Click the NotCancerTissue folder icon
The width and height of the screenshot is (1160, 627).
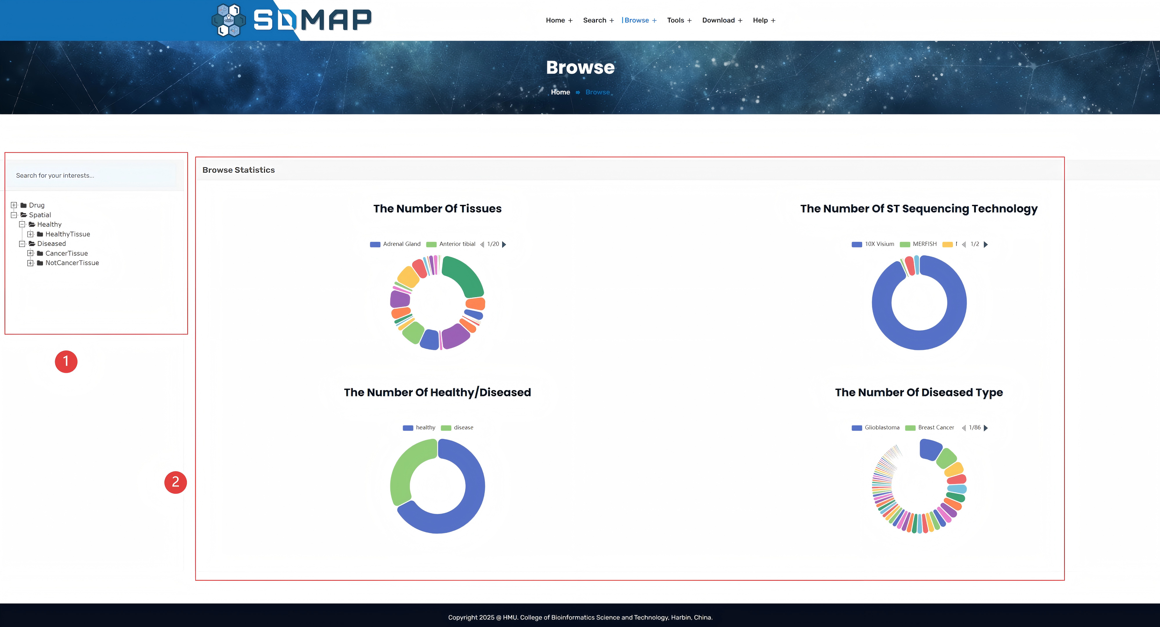pyautogui.click(x=40, y=263)
